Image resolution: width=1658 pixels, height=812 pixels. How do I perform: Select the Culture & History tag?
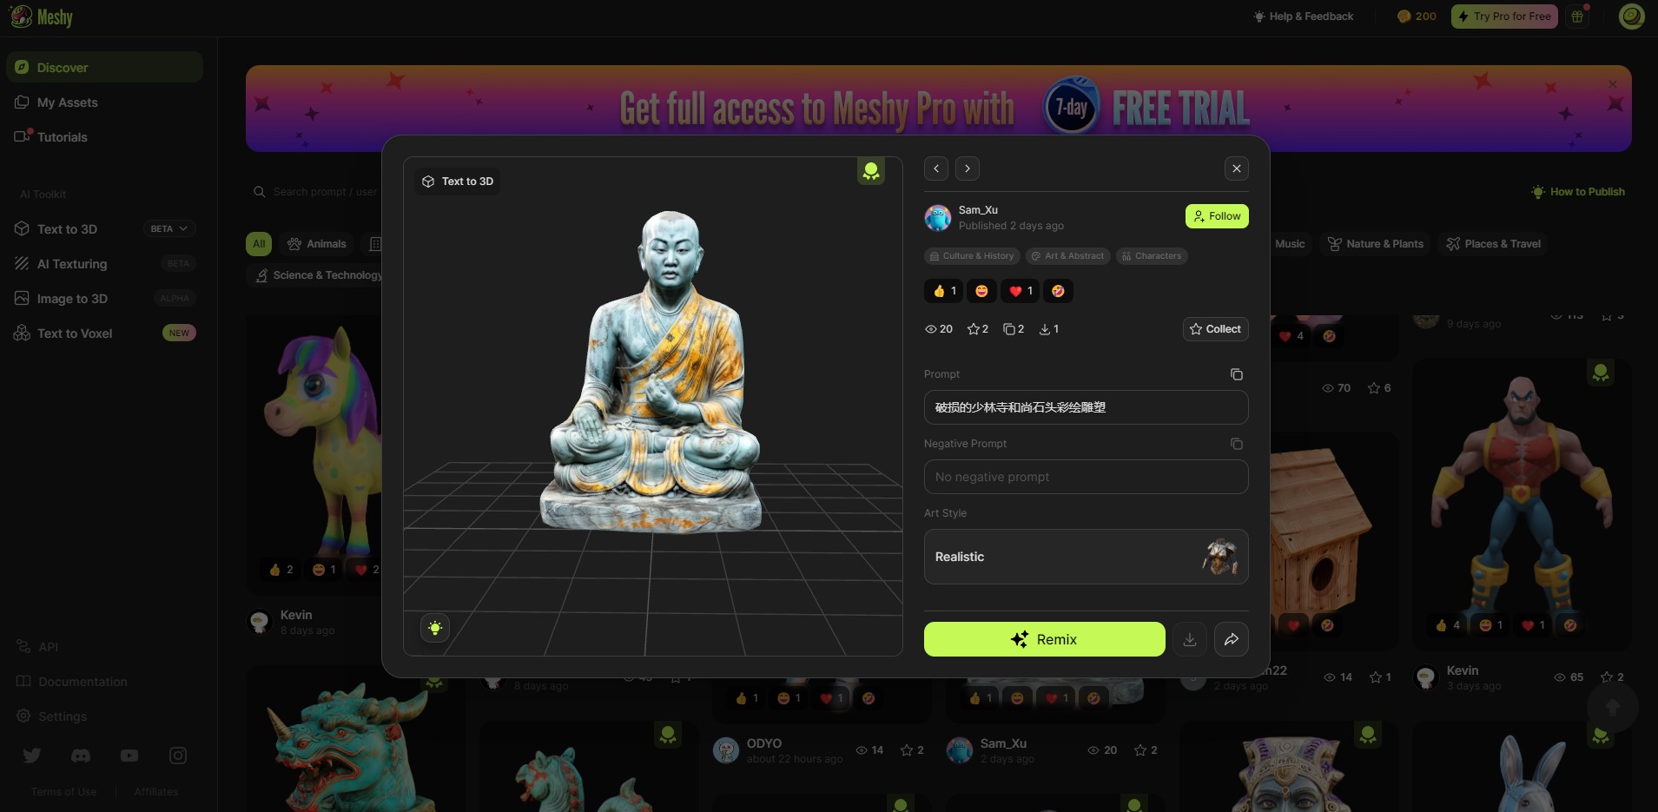coord(972,256)
